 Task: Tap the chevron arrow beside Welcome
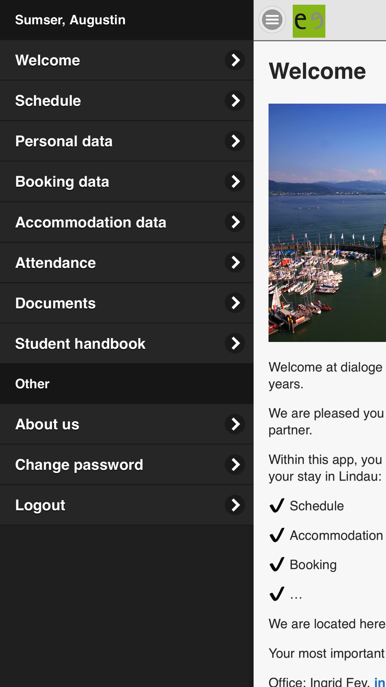coord(235,60)
